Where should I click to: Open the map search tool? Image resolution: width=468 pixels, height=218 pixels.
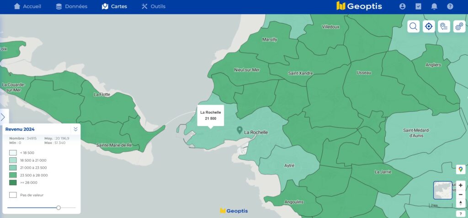[413, 27]
